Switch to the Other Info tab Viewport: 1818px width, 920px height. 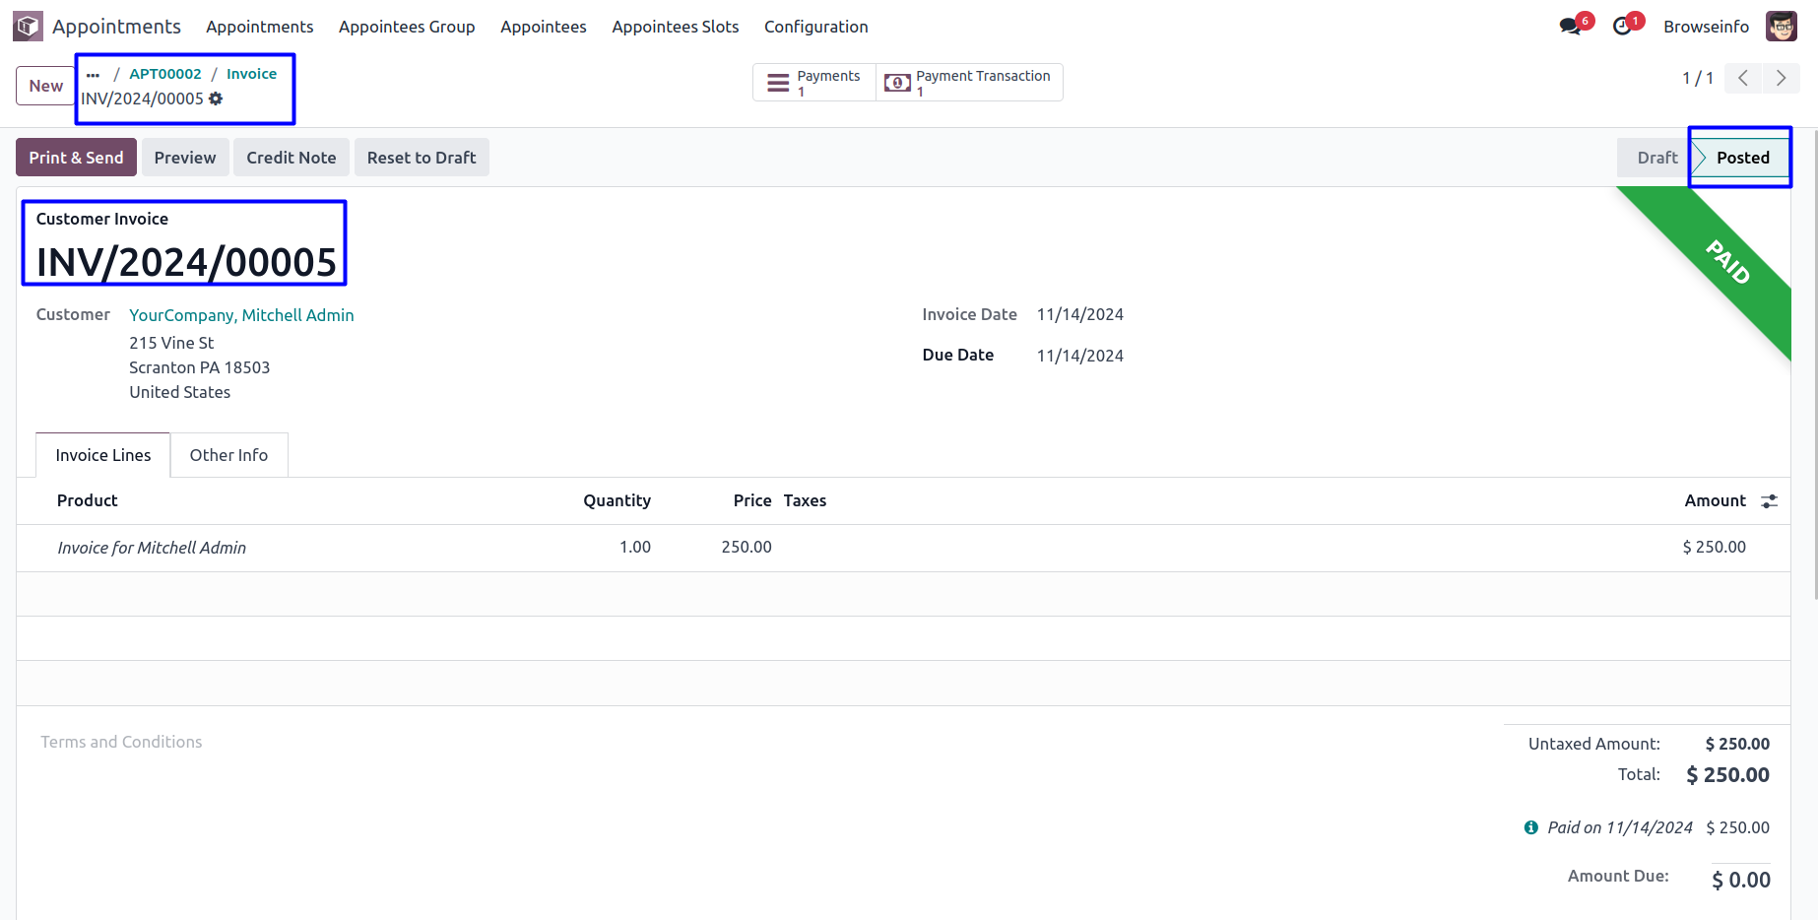[x=228, y=455]
